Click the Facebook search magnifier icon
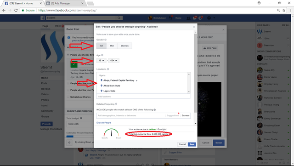This screenshot has height=166, width=294. pyautogui.click(x=119, y=18)
